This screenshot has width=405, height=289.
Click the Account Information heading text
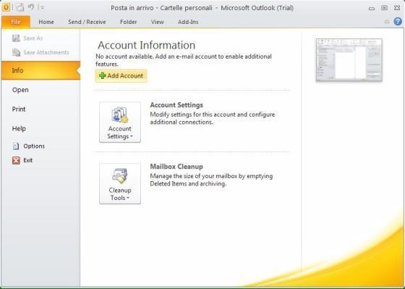point(146,46)
